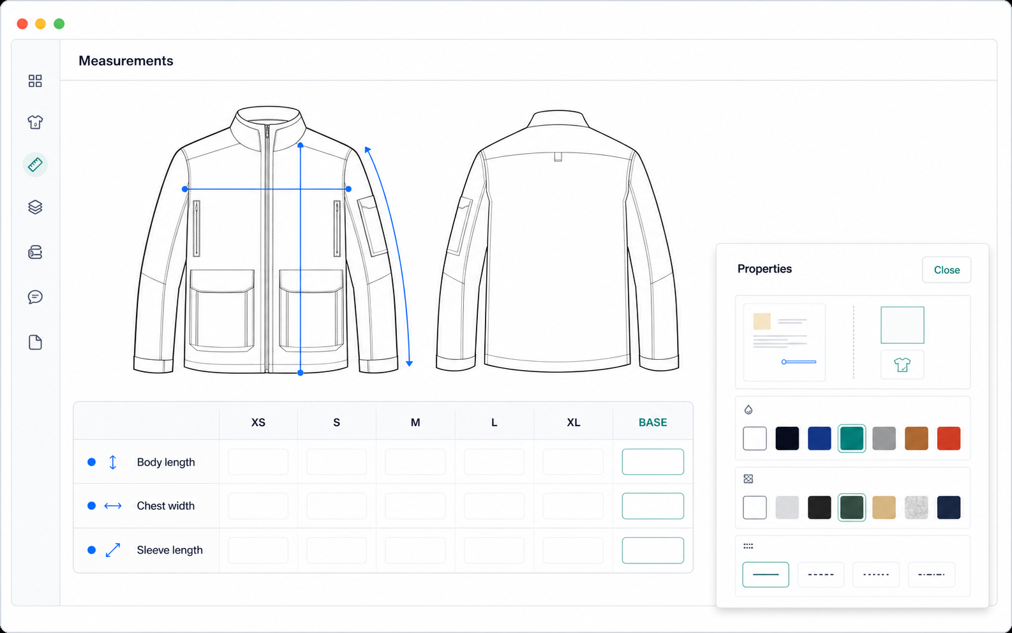
Task: Pick the teal color swatch
Action: 852,438
